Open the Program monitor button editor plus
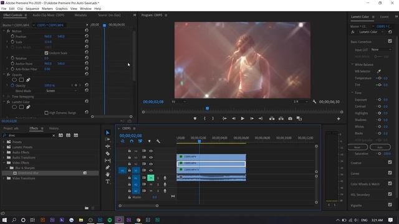 click(339, 119)
